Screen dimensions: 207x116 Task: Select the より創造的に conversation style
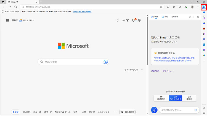click(161, 98)
